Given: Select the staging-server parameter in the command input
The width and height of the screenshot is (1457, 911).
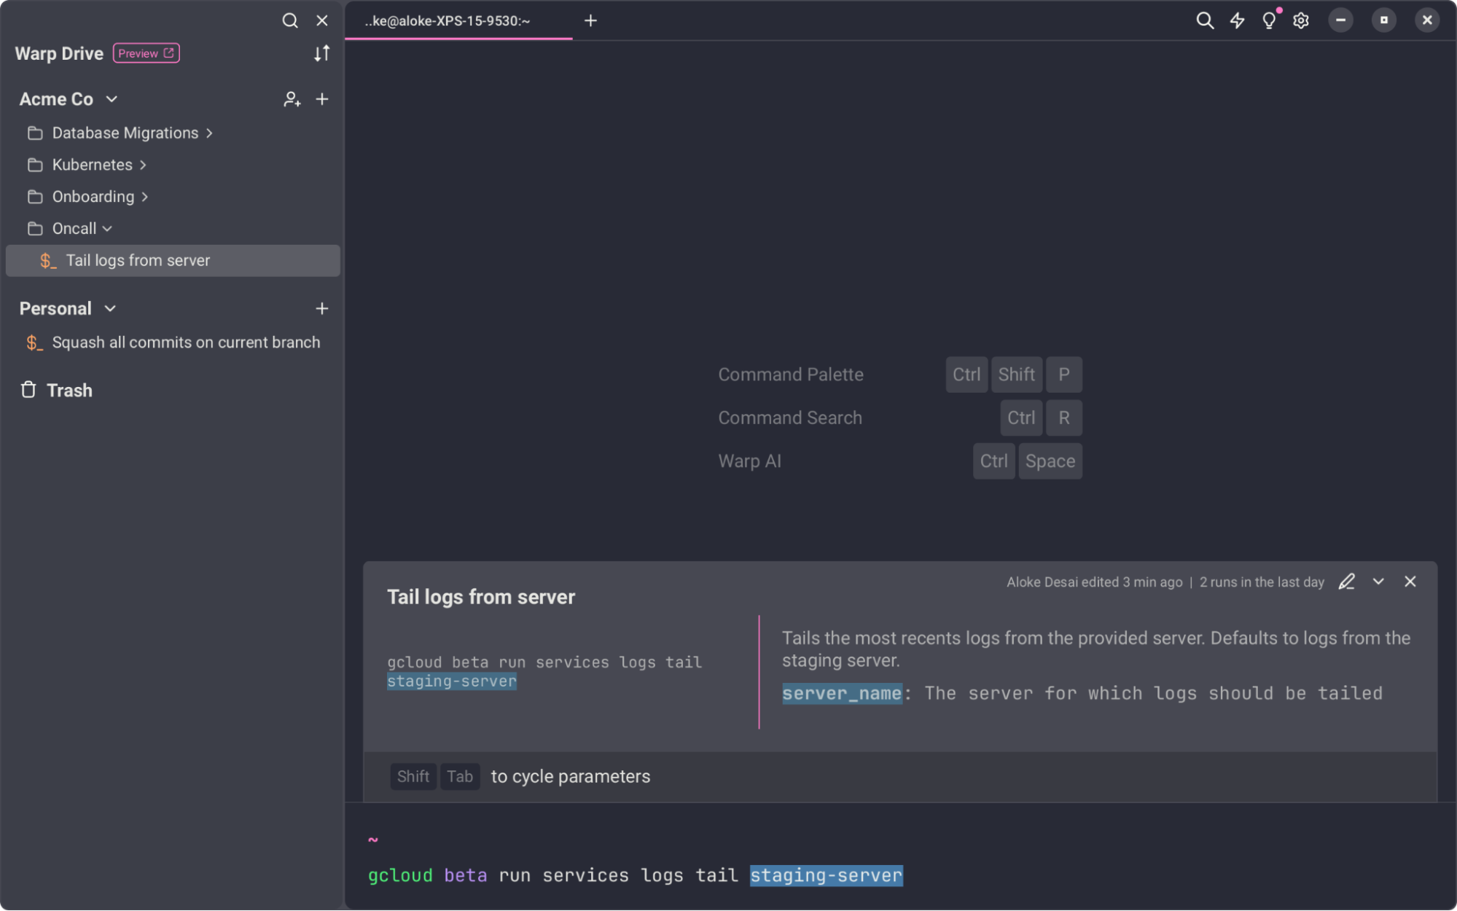Looking at the screenshot, I should coord(825,875).
